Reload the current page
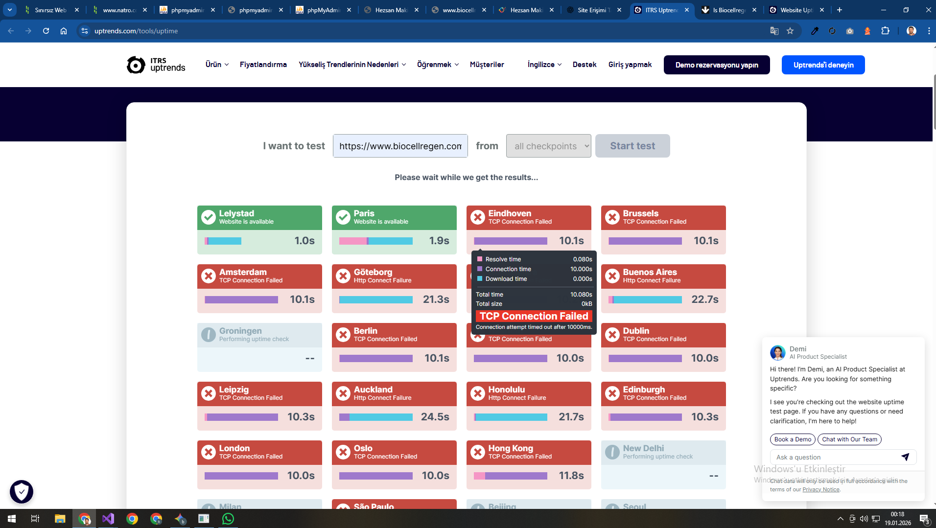Viewport: 936px width, 528px height. point(46,31)
